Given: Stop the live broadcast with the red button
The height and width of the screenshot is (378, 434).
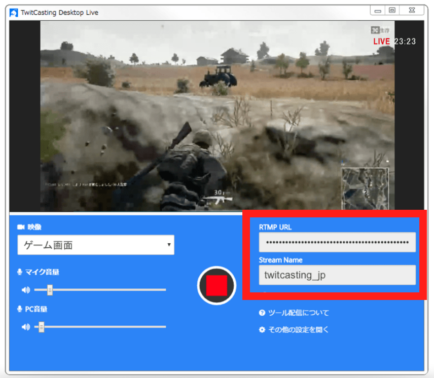Looking at the screenshot, I should coord(216,286).
